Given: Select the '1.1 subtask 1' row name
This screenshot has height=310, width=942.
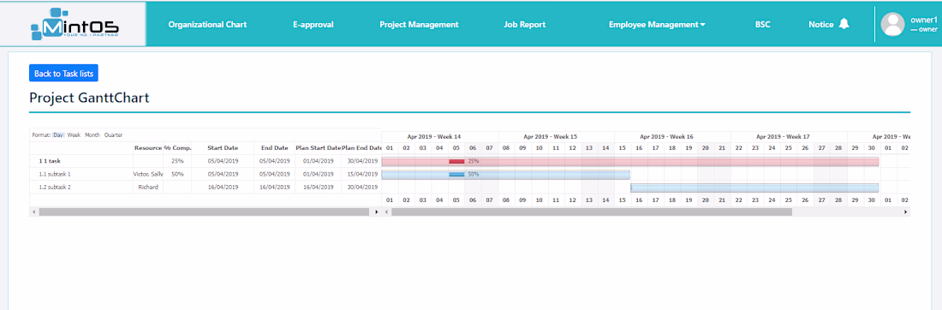Looking at the screenshot, I should (x=55, y=174).
